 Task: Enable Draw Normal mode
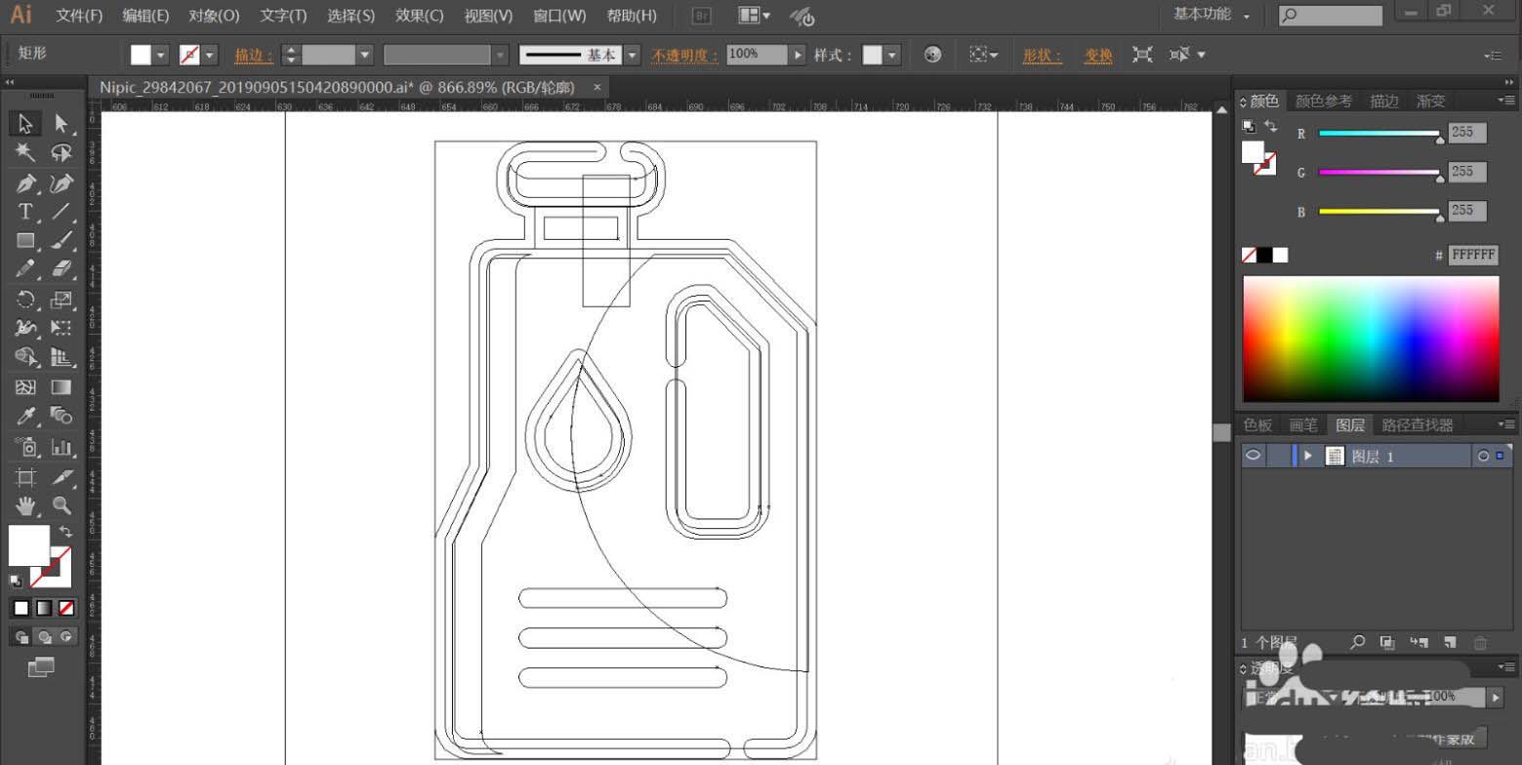click(x=21, y=637)
